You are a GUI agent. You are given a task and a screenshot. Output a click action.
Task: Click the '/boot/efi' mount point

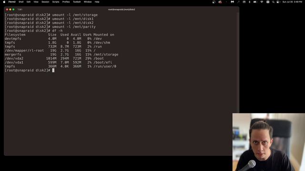coord(103,62)
